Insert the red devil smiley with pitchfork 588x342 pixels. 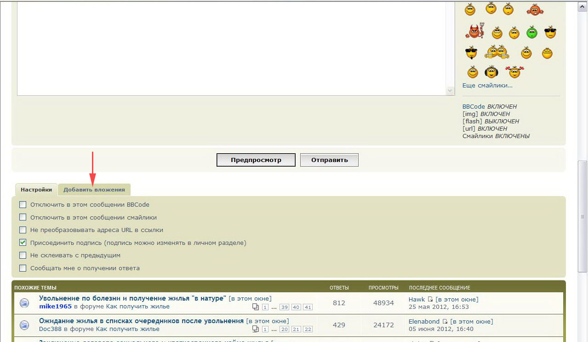pos(474,31)
